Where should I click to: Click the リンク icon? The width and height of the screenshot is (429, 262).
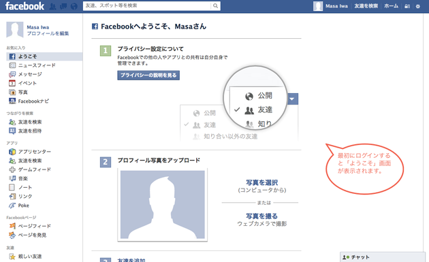click(12, 197)
